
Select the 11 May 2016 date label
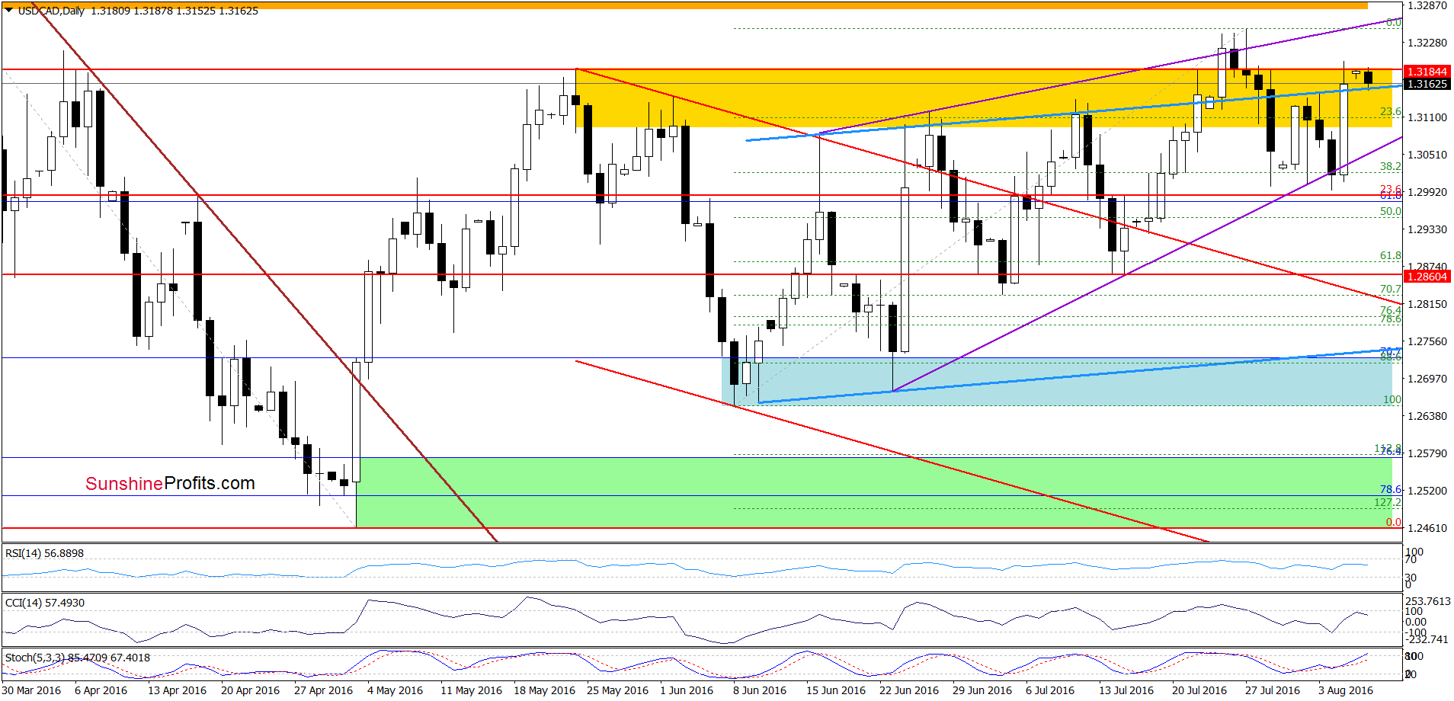tap(471, 690)
